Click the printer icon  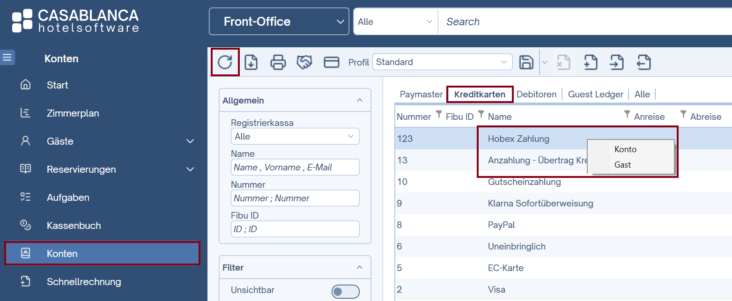[278, 62]
